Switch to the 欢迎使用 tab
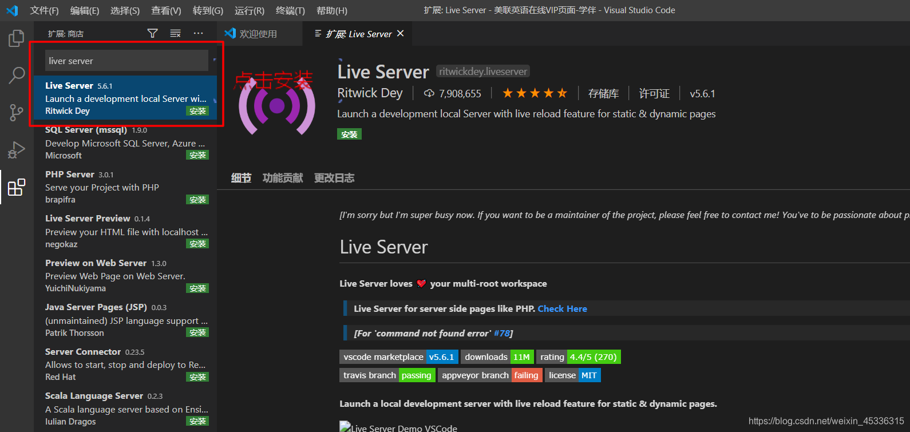Viewport: 910px width, 432px height. click(260, 34)
